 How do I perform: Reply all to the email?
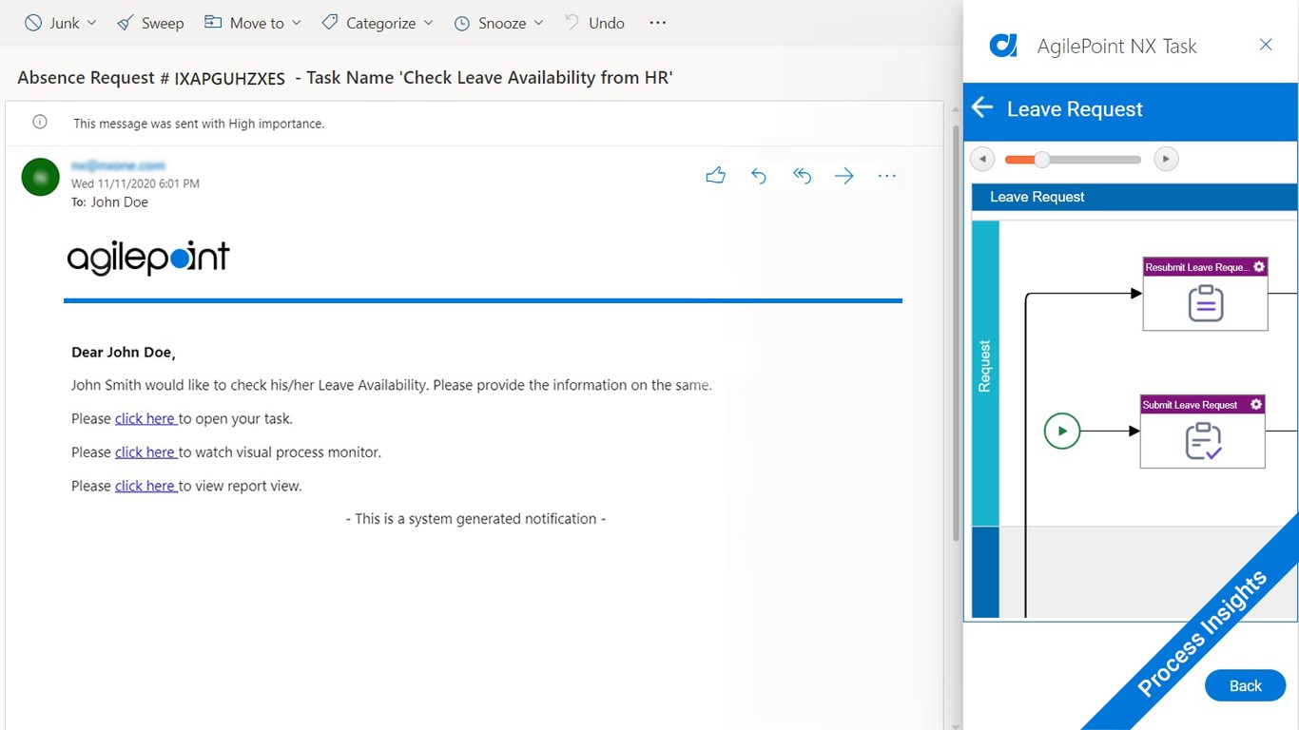tap(802, 175)
